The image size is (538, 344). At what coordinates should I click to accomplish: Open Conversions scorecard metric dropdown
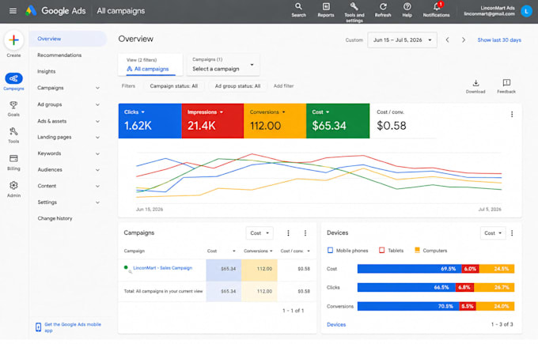point(283,112)
